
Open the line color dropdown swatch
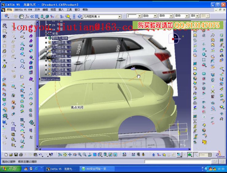[x=139, y=16]
